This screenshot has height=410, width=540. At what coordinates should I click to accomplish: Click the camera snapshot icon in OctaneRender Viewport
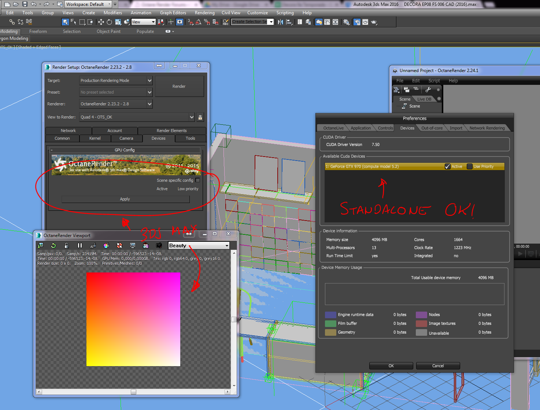click(159, 245)
